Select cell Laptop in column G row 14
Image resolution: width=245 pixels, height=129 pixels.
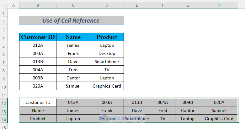[188, 119]
